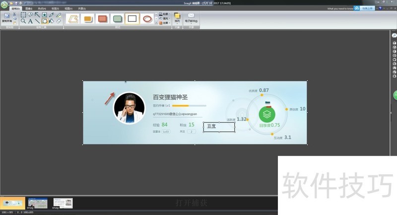This screenshot has height=215, width=397.
Task: Switch to the View ribbon tab
Action: tap(68, 8)
